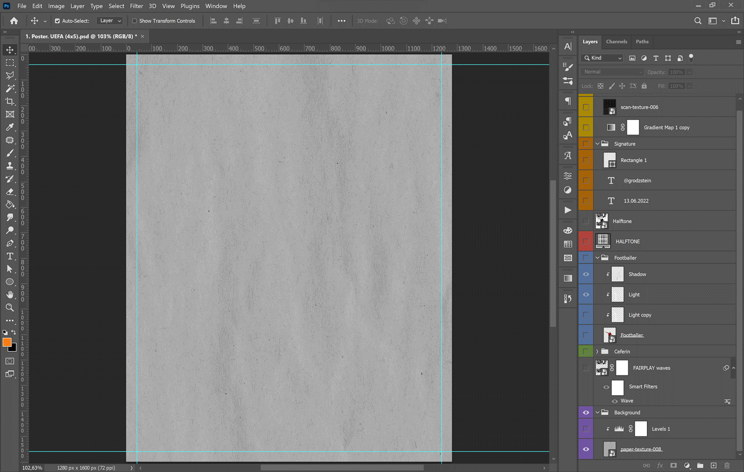Hide the Shadow layer
The height and width of the screenshot is (472, 744).
click(586, 274)
